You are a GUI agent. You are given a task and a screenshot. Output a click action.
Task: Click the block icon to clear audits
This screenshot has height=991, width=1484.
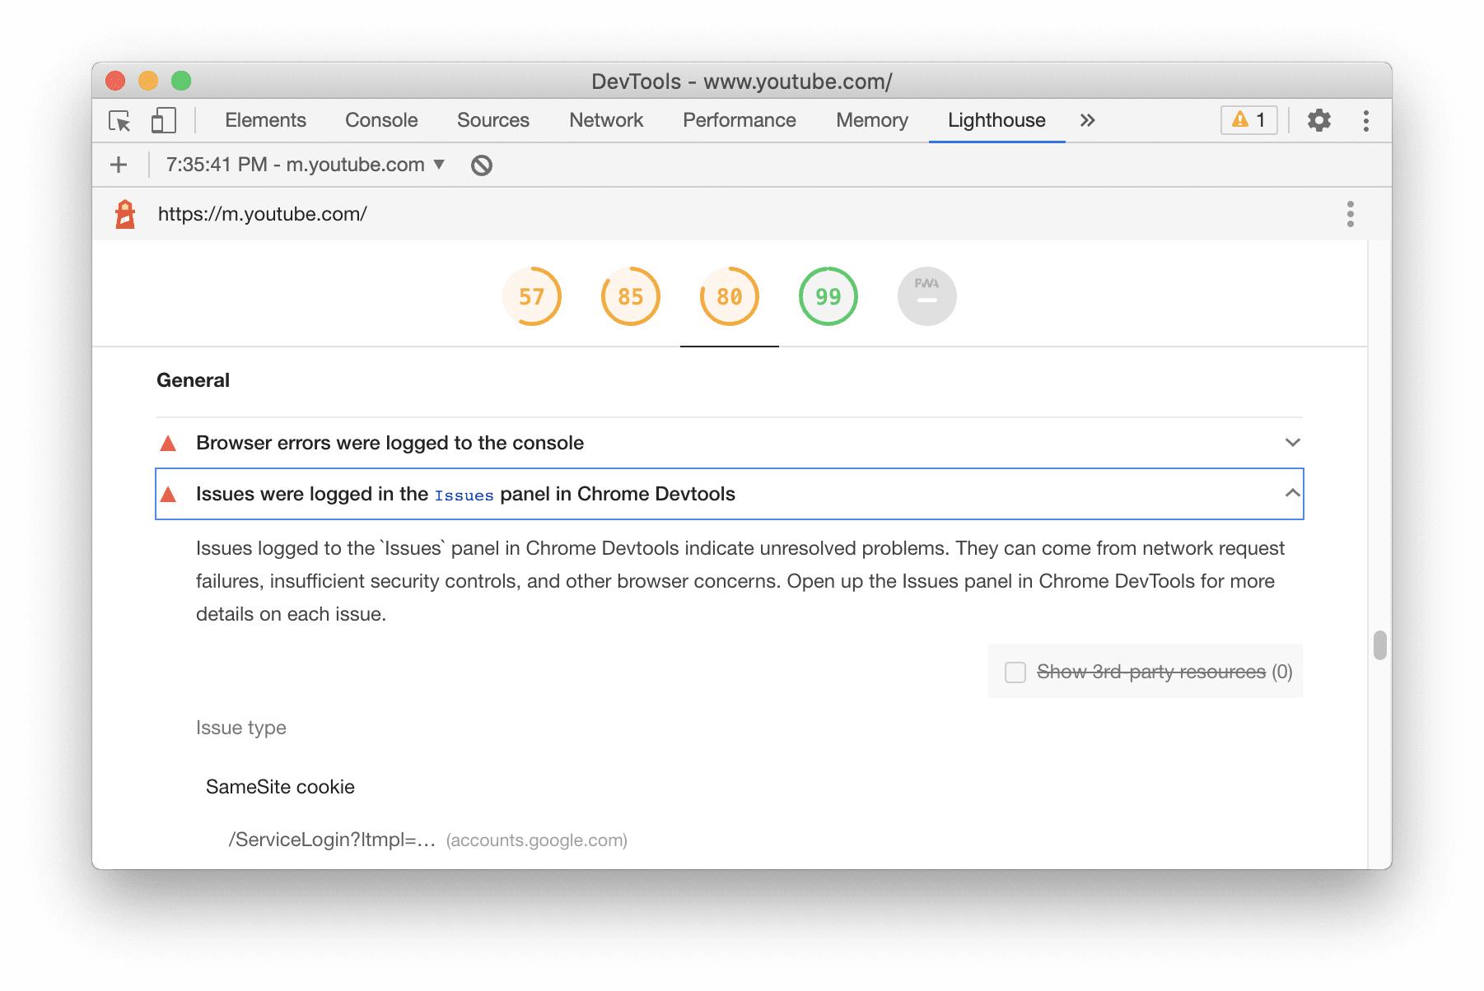(x=482, y=165)
